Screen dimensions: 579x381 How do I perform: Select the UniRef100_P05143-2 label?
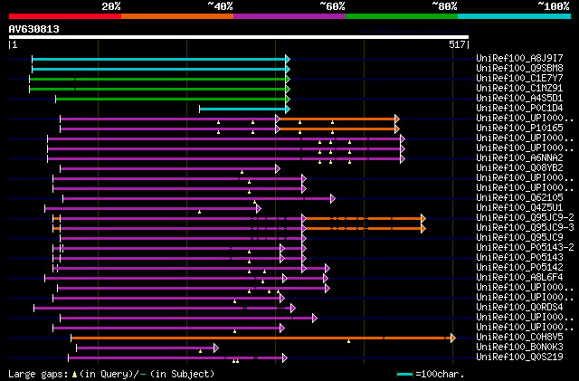tap(525, 248)
